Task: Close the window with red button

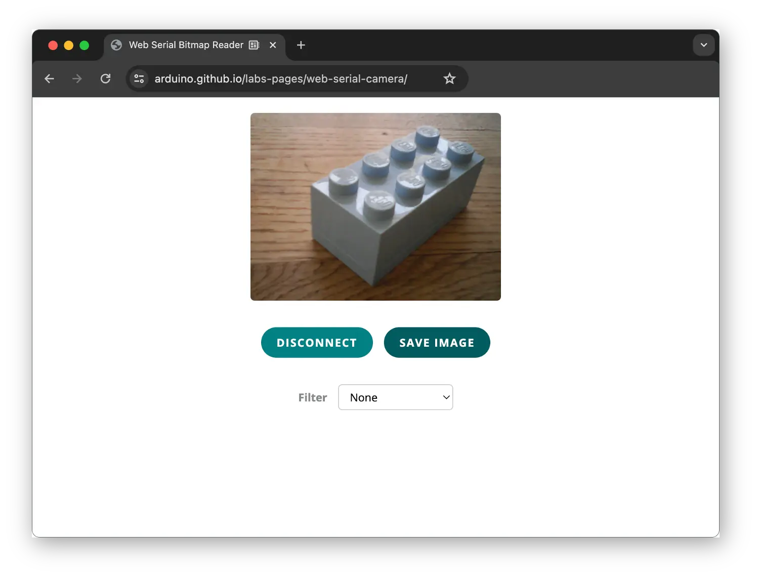Action: (x=53, y=46)
